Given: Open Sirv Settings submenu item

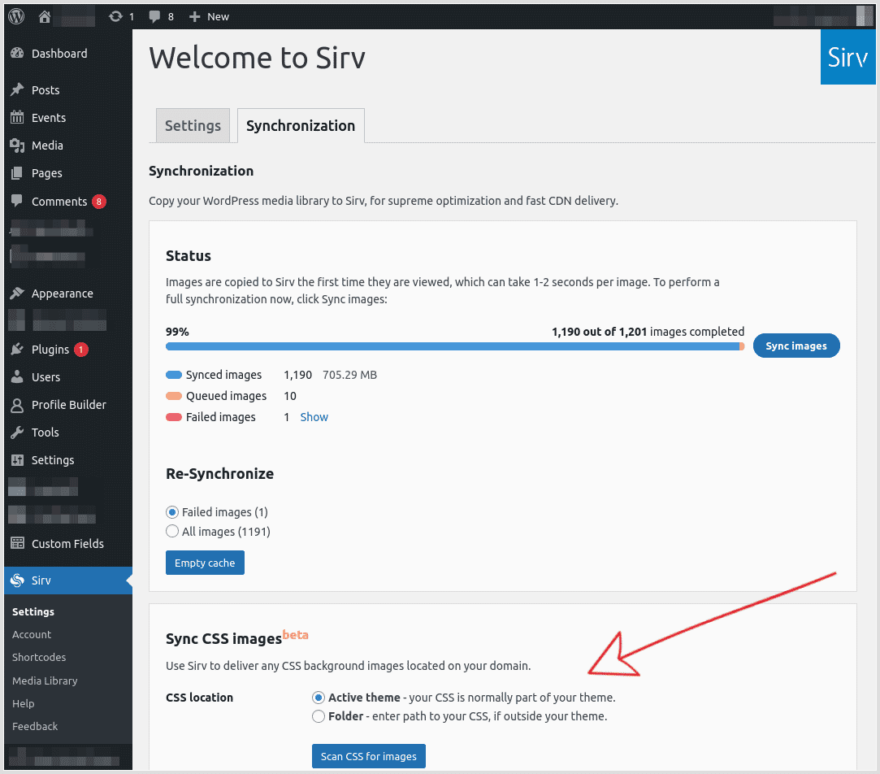Looking at the screenshot, I should tap(33, 611).
